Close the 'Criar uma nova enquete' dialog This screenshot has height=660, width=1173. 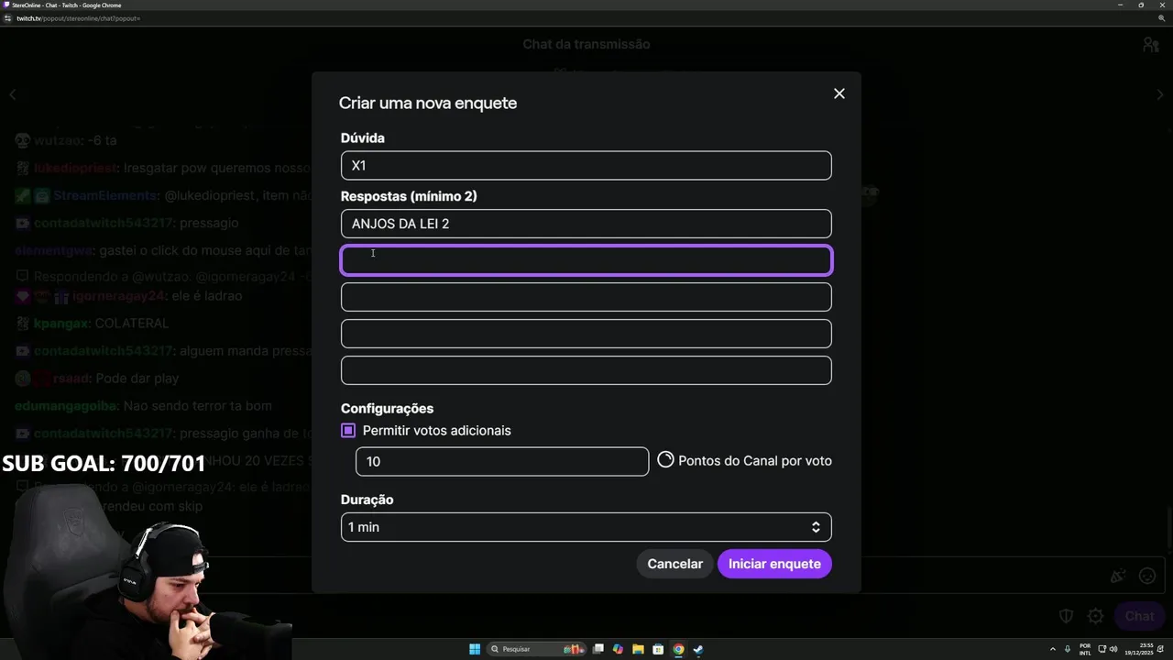click(839, 93)
